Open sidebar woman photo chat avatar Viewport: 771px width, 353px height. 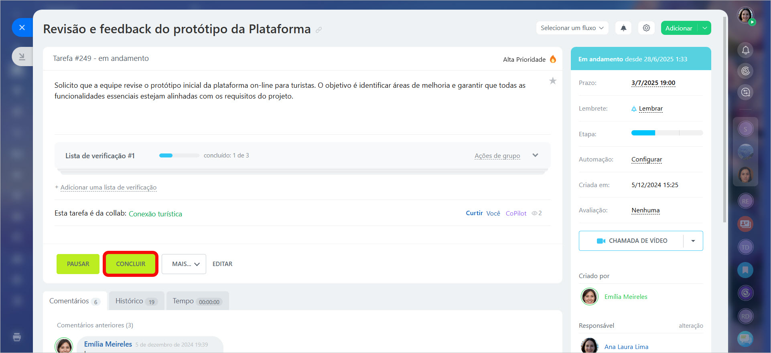[745, 175]
